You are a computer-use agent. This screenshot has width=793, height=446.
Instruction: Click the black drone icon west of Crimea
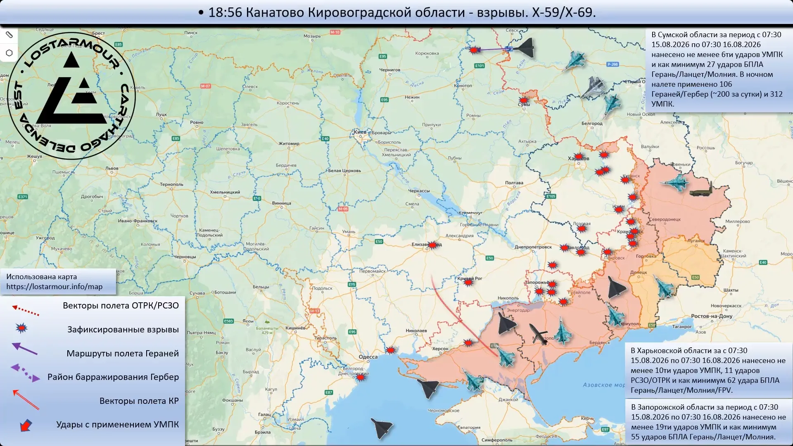pyautogui.click(x=428, y=388)
